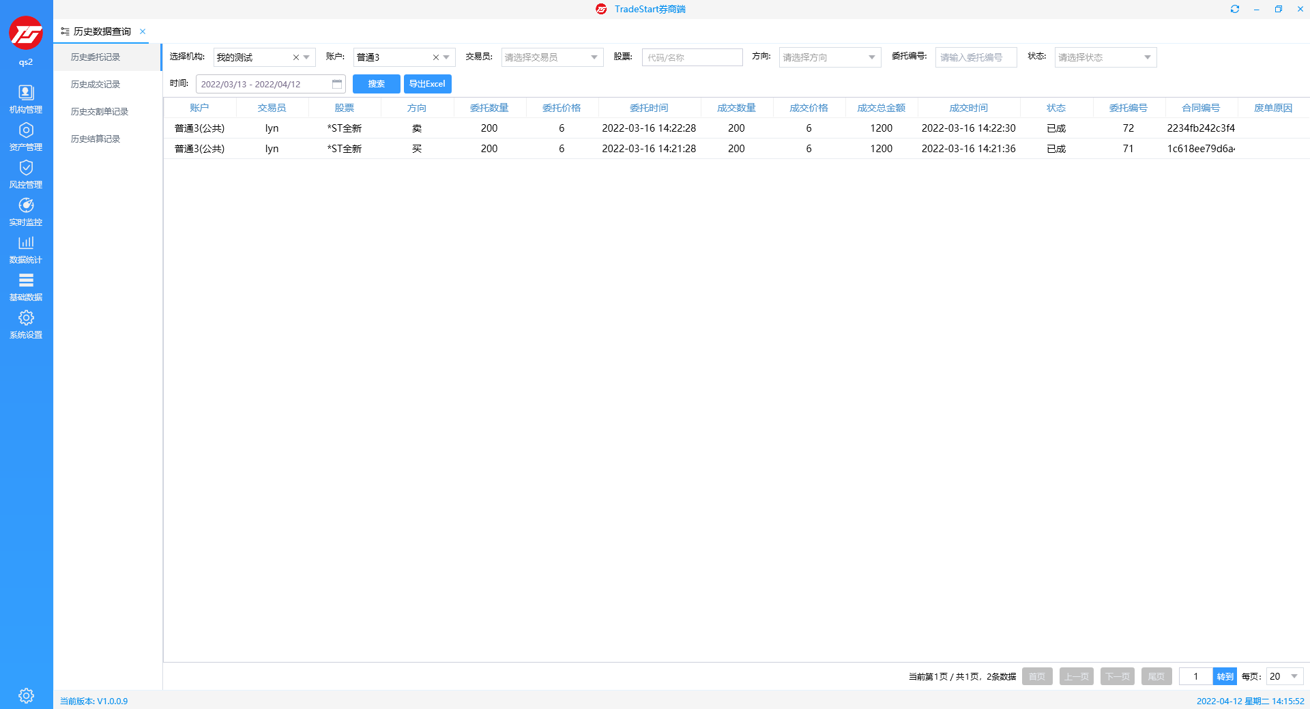Click the 股票 code/name input field
Image resolution: width=1310 pixels, height=709 pixels.
point(692,57)
